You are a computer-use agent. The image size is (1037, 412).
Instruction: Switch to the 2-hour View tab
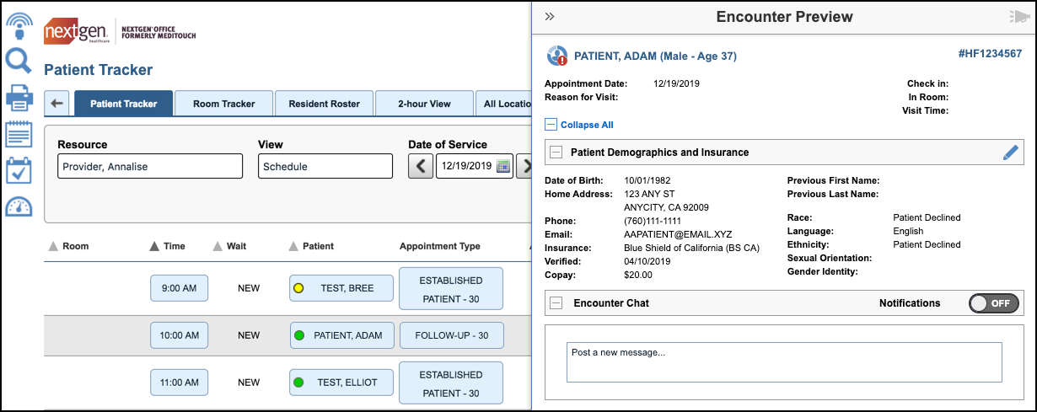point(424,104)
